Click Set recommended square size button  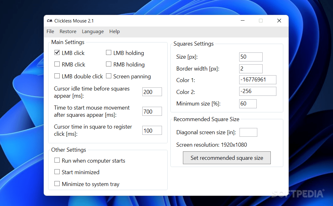227,158
